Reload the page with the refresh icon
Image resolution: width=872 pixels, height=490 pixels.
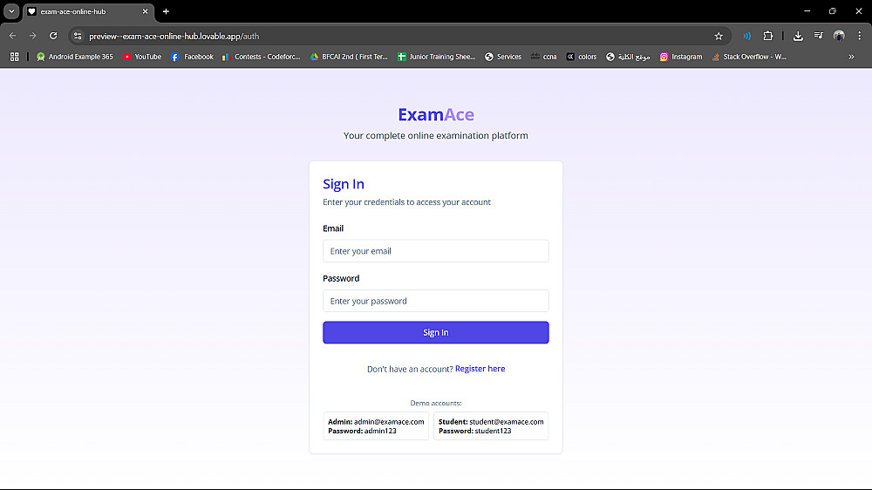pyautogui.click(x=53, y=36)
